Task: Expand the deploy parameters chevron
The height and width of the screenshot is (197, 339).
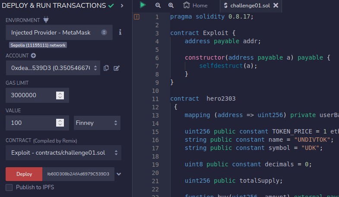Action: pyautogui.click(x=119, y=174)
